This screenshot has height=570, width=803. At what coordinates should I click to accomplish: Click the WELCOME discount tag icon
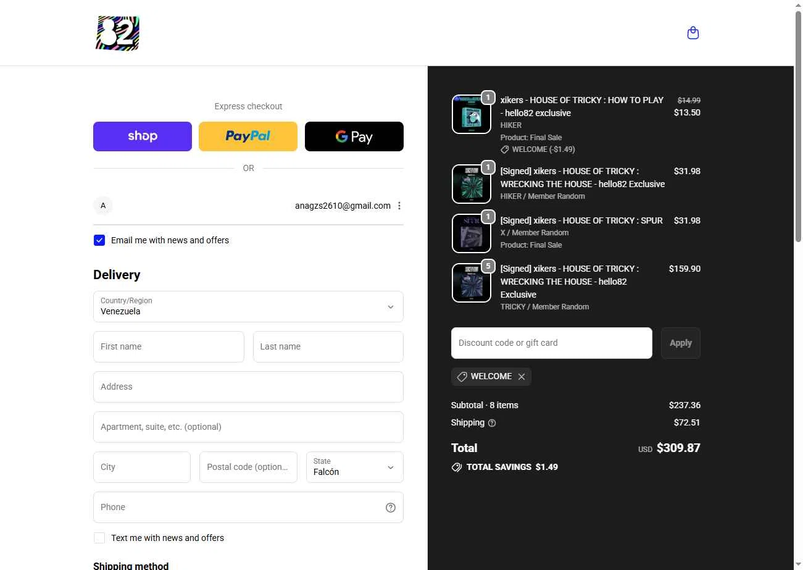[x=462, y=377]
